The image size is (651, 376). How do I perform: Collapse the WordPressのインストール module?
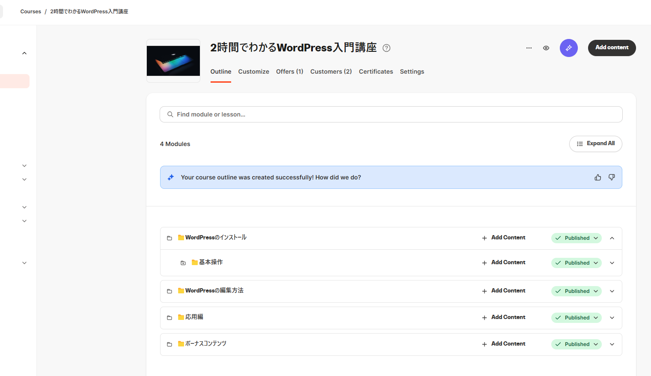[612, 238]
